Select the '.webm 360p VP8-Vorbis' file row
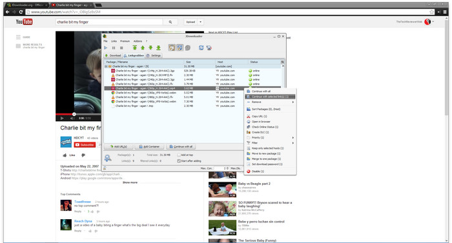452x243 pixels. pyautogui.click(x=192, y=93)
